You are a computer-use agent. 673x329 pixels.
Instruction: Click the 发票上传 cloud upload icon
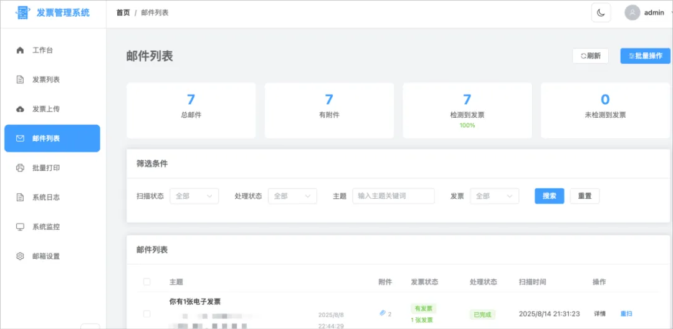pyautogui.click(x=20, y=110)
